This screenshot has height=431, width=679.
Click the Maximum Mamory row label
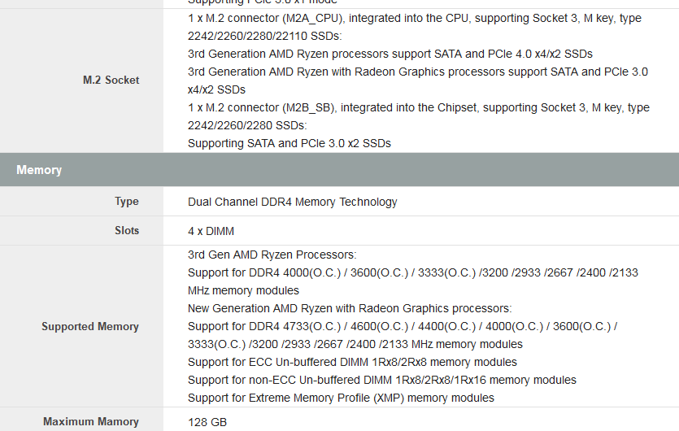[91, 422]
